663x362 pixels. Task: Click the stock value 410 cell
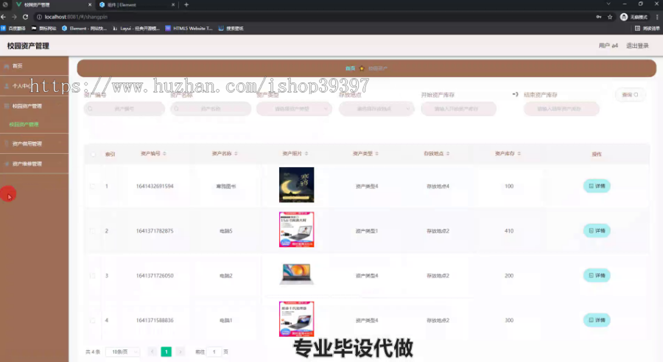click(509, 231)
